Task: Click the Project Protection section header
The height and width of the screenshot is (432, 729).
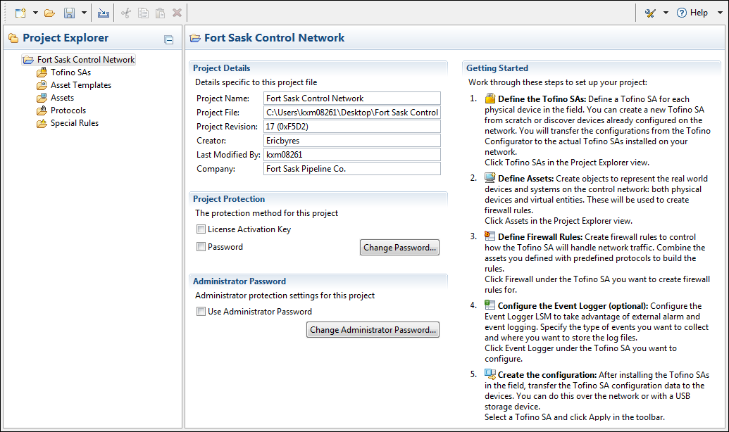Action: [x=229, y=199]
